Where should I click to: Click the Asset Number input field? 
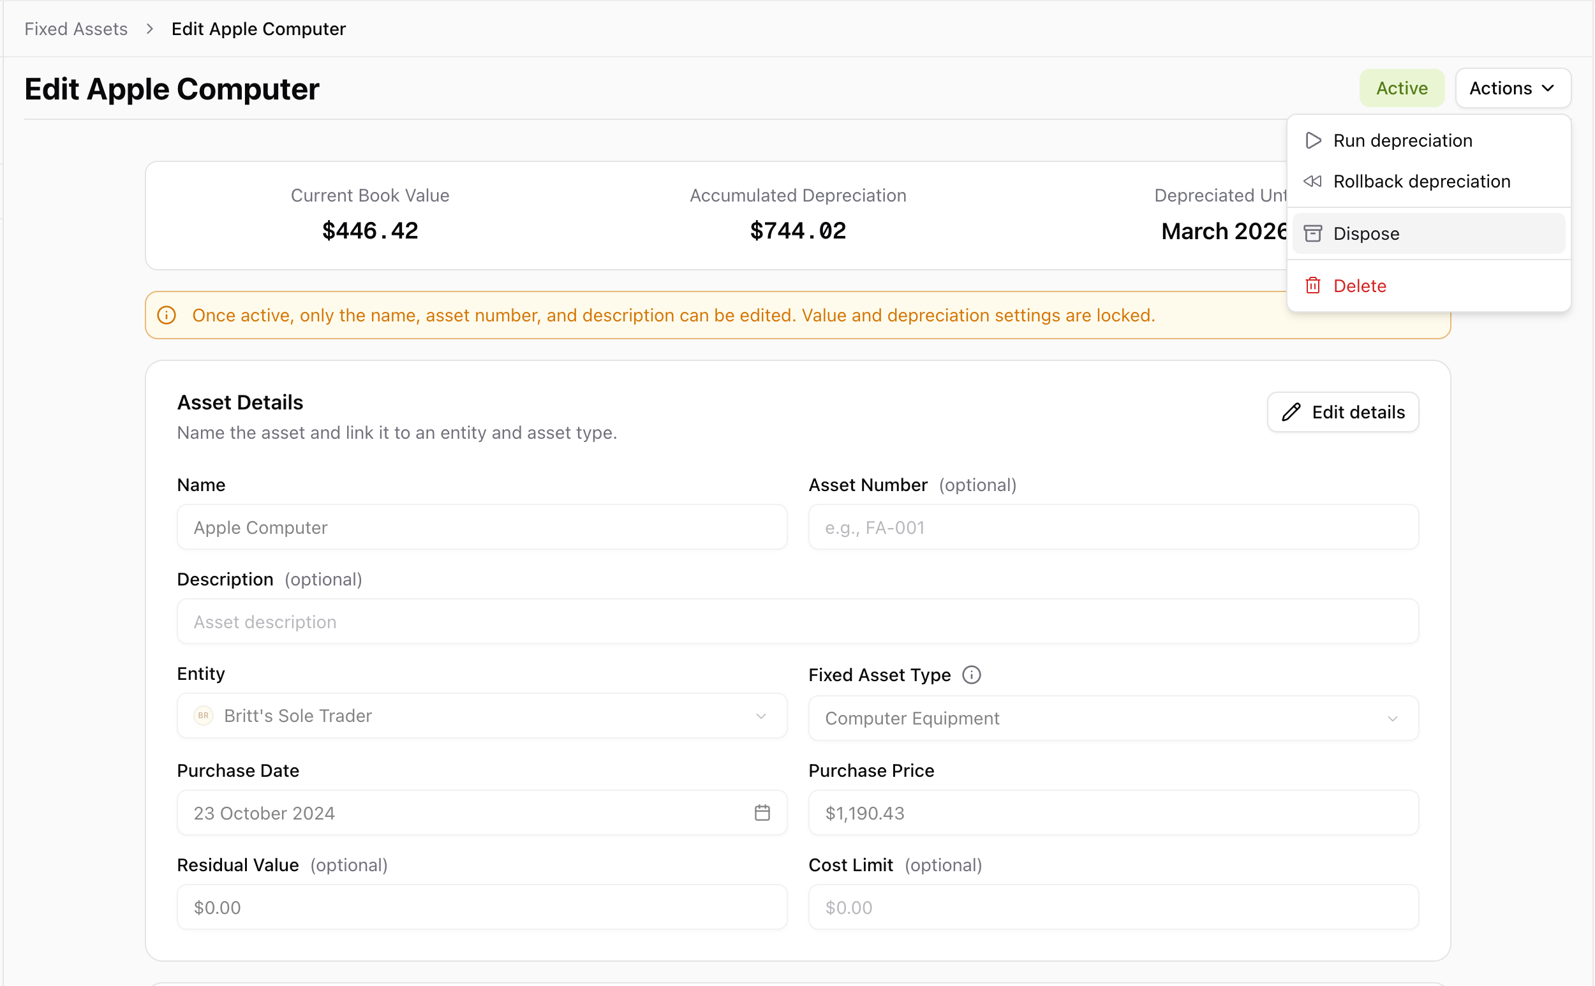[x=1113, y=527]
